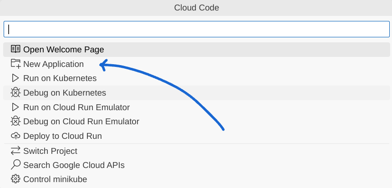The image size is (392, 188).
Task: Focus the Cloud Code command search field
Action: point(196,29)
